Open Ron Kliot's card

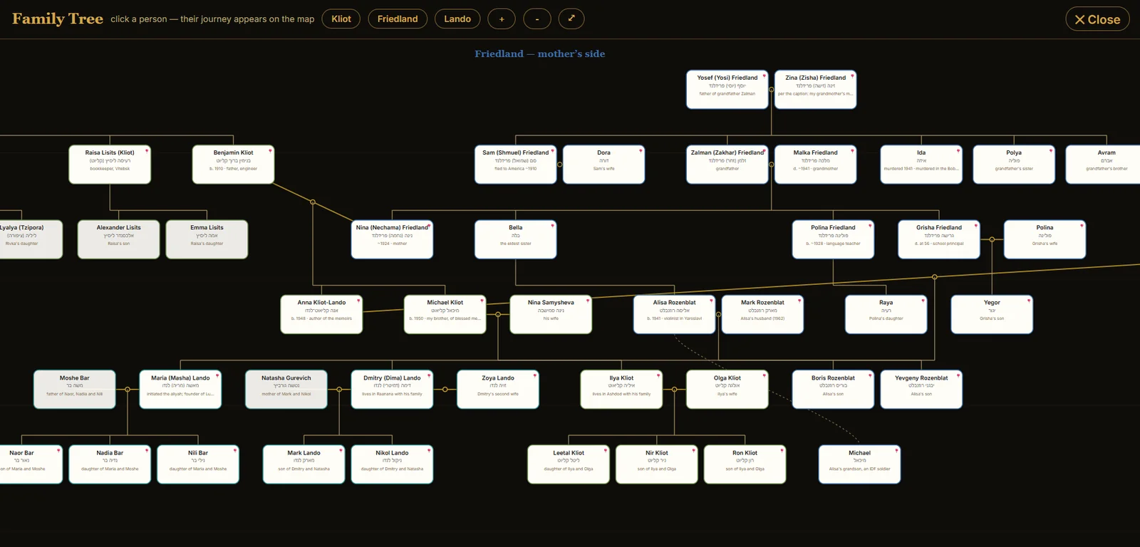pos(745,464)
